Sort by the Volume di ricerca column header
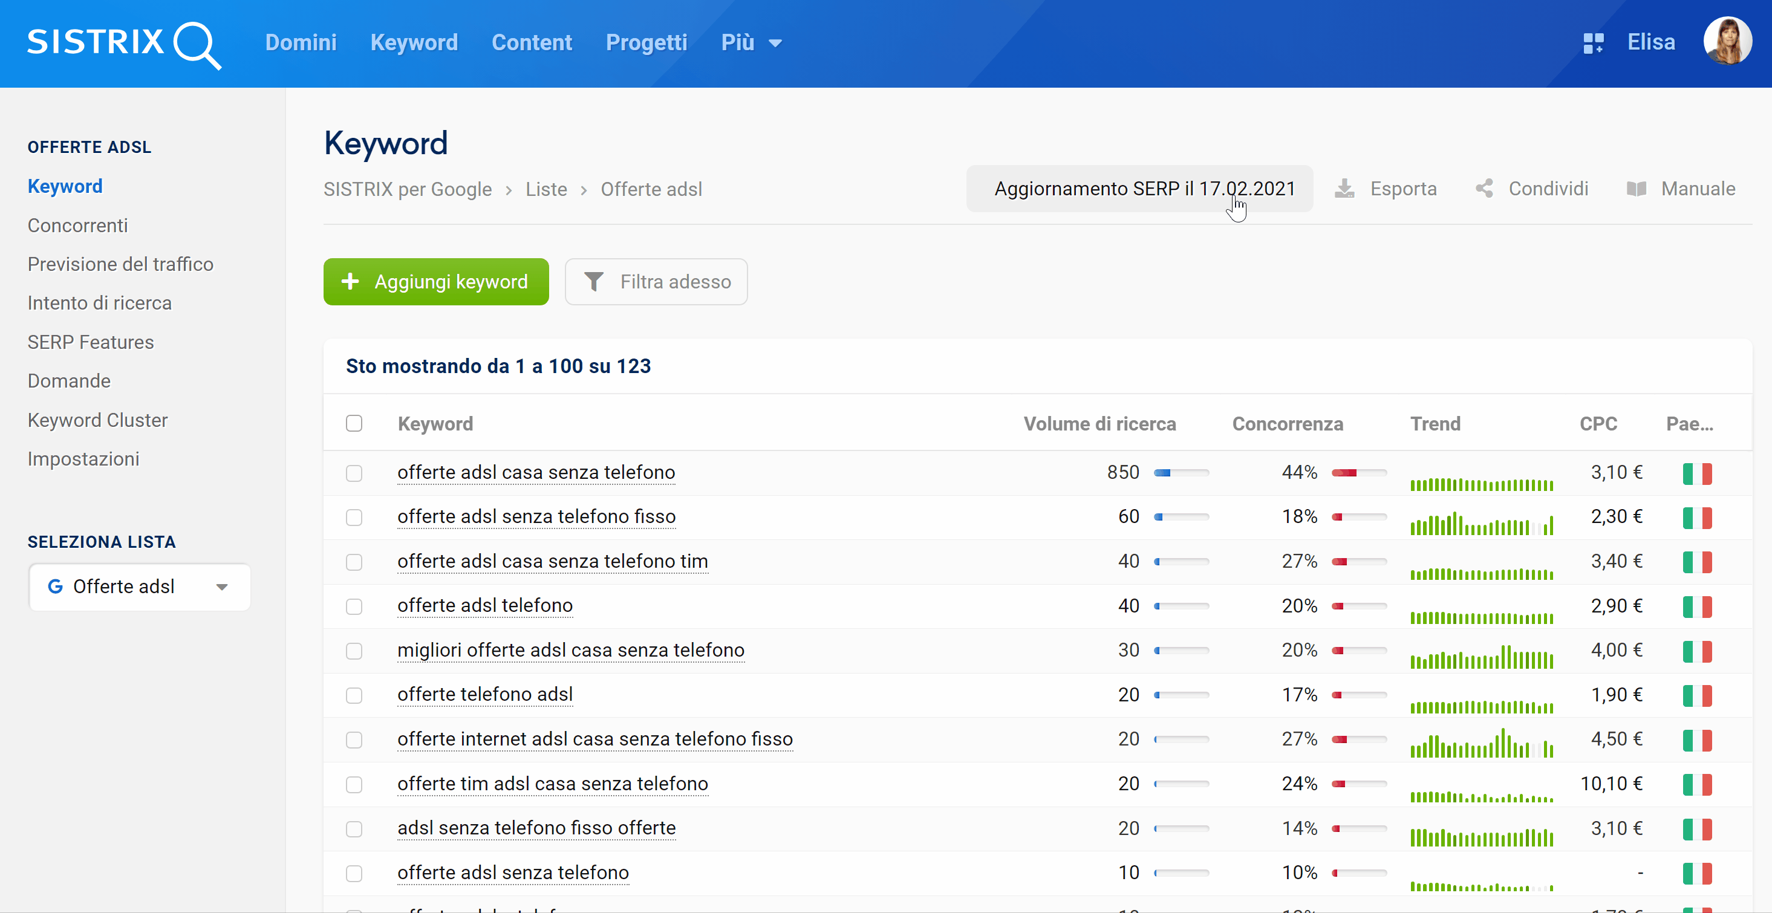Viewport: 1772px width, 913px height. click(1099, 423)
